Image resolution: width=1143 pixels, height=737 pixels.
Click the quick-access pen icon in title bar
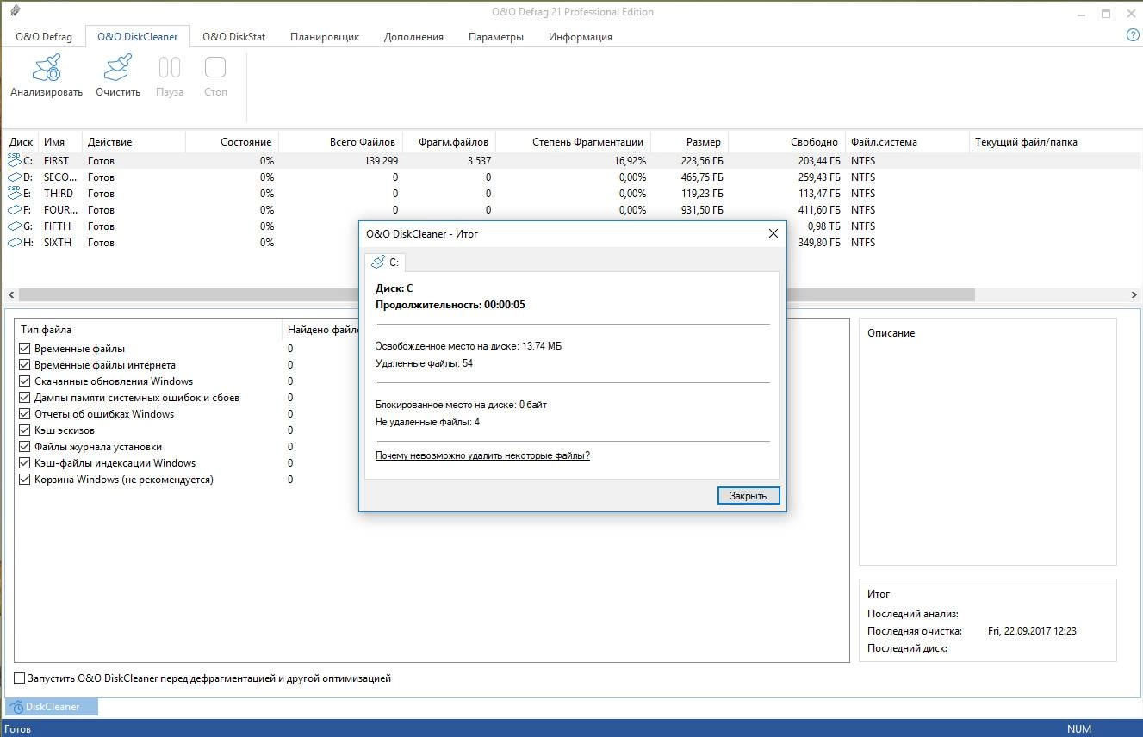14,12
